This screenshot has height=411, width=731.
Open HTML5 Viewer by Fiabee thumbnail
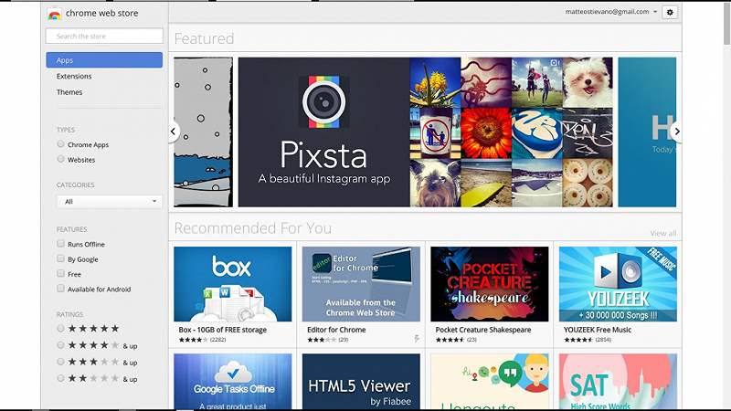tap(361, 381)
